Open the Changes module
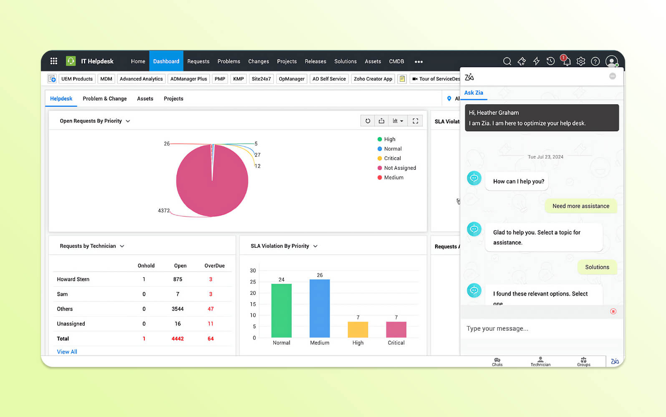Screen dimensions: 666x417 point(259,61)
